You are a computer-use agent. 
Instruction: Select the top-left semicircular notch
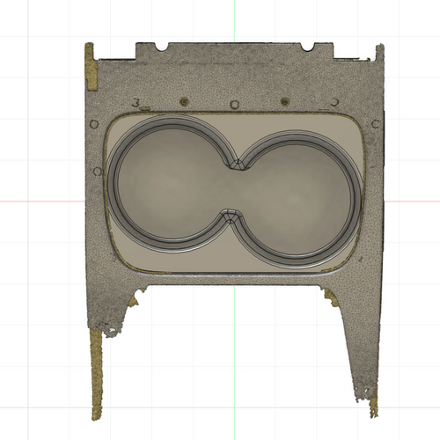pyautogui.click(x=161, y=47)
